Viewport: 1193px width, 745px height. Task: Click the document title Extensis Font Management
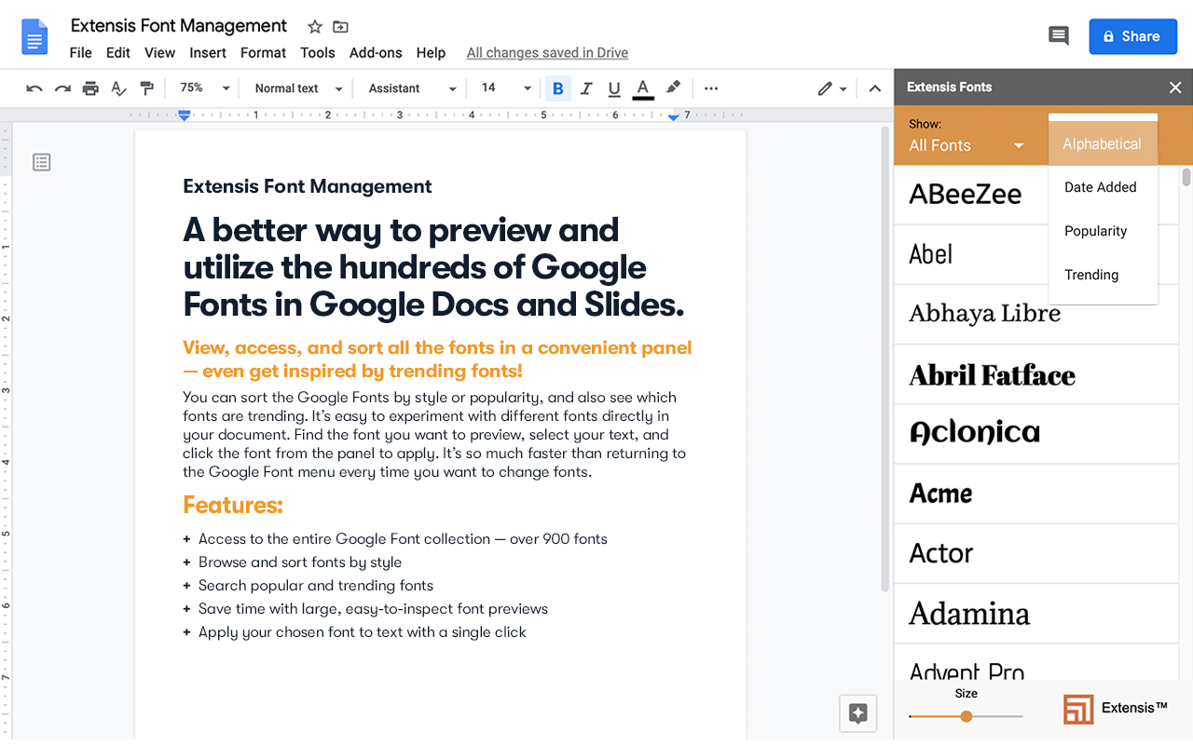click(x=179, y=26)
